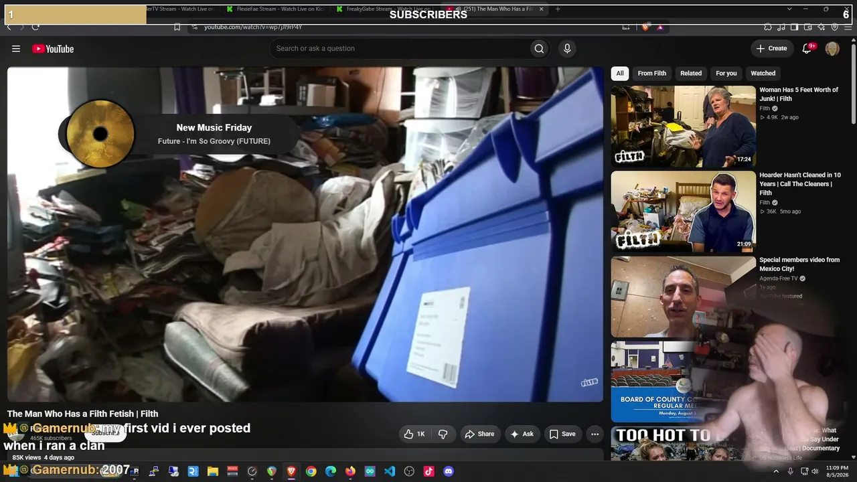Image resolution: width=857 pixels, height=482 pixels.
Task: Open File Explorer from the taskbar
Action: [212, 471]
